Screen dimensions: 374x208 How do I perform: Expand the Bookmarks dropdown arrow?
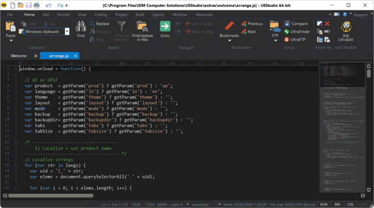click(x=229, y=41)
